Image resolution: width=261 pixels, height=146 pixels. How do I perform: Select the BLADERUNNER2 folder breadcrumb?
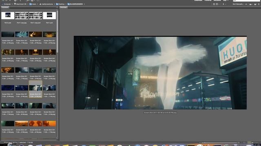click(x=75, y=4)
